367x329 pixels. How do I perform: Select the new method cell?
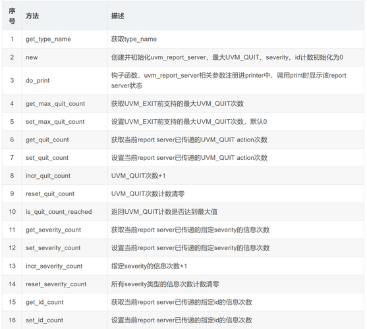(32, 57)
